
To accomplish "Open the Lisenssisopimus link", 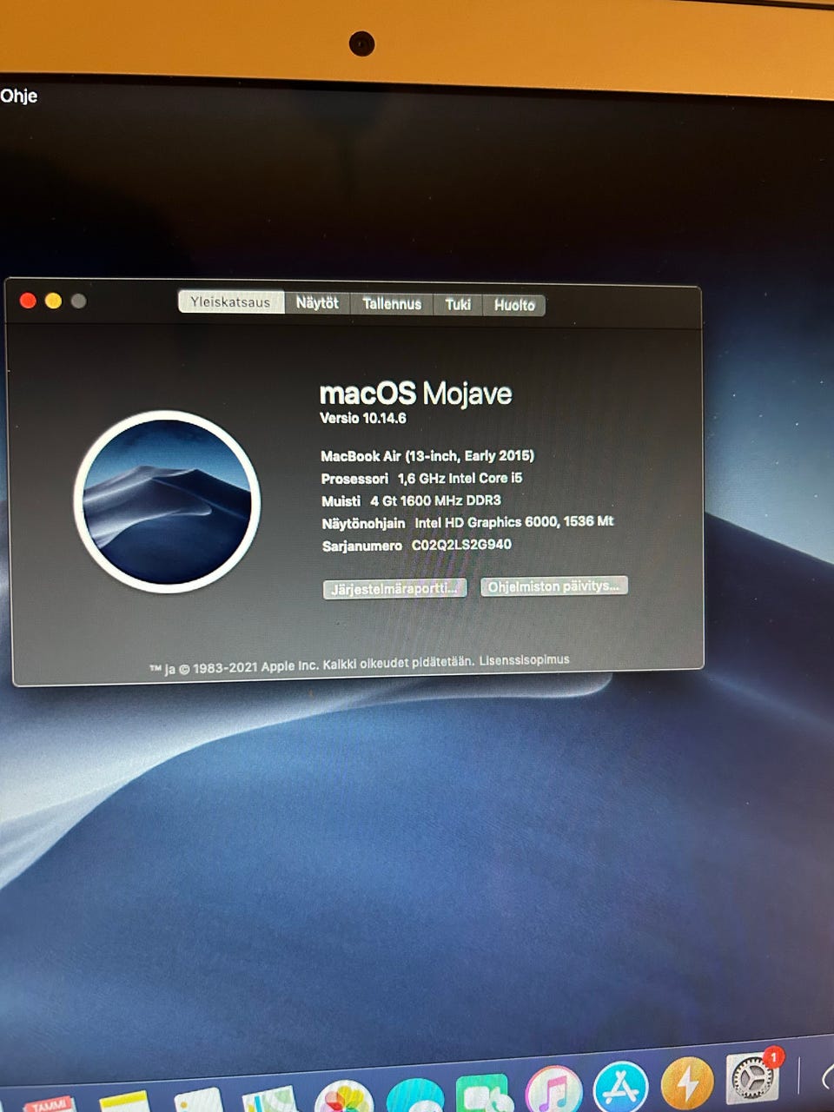I will click(x=524, y=660).
